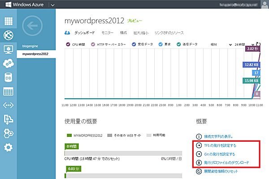Click the 15.98 KB chart value tag
Screen dimensions: 269x179
tap(252, 81)
